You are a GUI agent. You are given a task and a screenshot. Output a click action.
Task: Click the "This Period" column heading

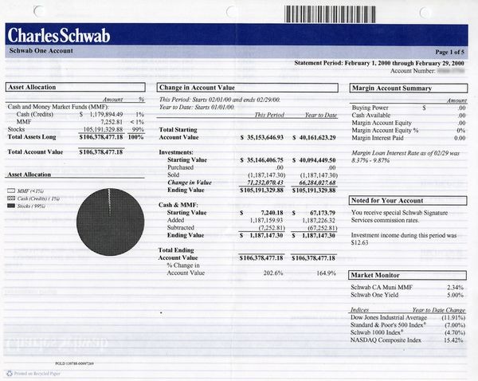pyautogui.click(x=269, y=115)
